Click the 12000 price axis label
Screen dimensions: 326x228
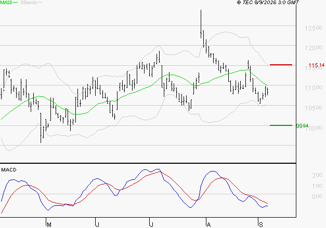point(314,48)
